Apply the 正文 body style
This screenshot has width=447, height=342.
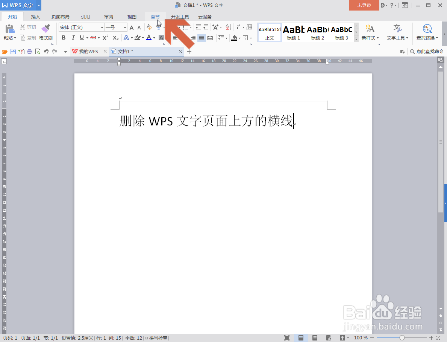point(270,32)
